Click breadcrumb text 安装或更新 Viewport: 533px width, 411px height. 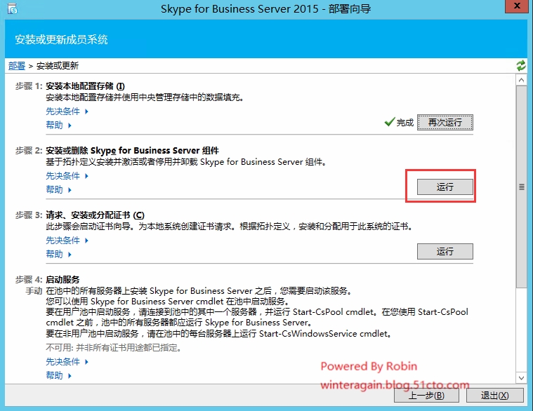tap(58, 65)
